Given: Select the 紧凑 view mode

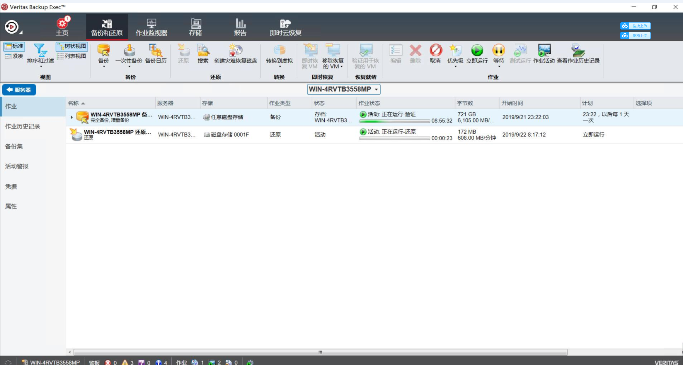Looking at the screenshot, I should 14,56.
